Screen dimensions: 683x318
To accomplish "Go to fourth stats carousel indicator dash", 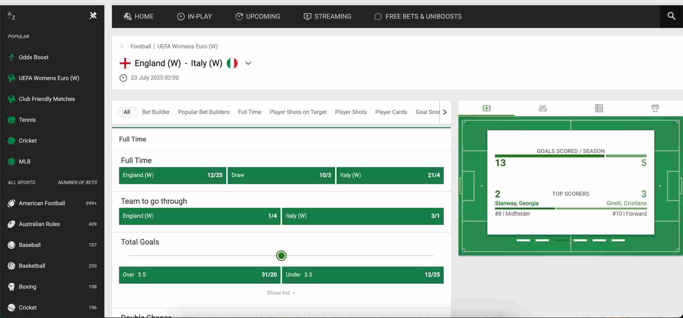I will (x=580, y=240).
